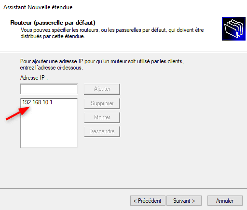The height and width of the screenshot is (210, 247).
Task: Focus the first octet of the Adresse IP field
Action: click(28, 89)
